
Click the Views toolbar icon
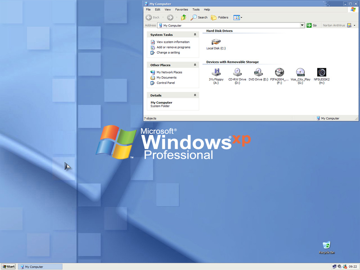pos(237,18)
